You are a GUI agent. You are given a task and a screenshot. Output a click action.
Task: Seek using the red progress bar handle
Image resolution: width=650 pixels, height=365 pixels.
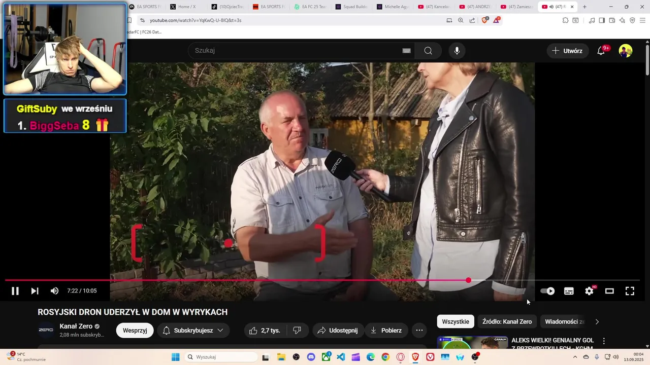click(x=468, y=280)
